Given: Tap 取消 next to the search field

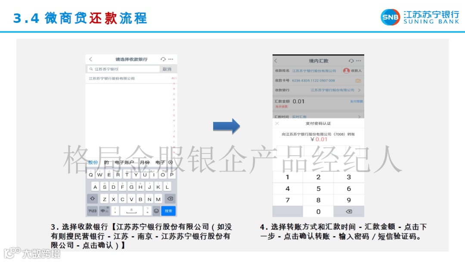Looking at the screenshot, I should coord(167,69).
